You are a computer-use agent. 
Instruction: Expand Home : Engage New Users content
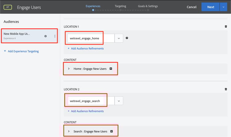69,69
